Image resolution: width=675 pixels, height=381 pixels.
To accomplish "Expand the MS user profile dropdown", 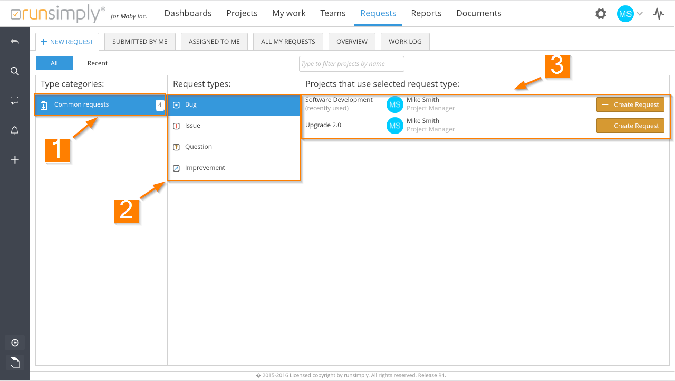I will pyautogui.click(x=630, y=14).
